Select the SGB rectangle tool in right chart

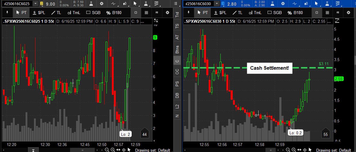tap(275, 13)
